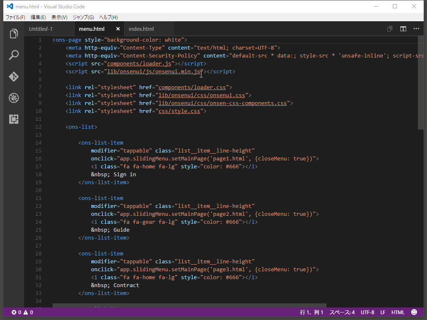427x320 pixels.
Task: Click the feedback smiley in status bar
Action: click(414, 312)
